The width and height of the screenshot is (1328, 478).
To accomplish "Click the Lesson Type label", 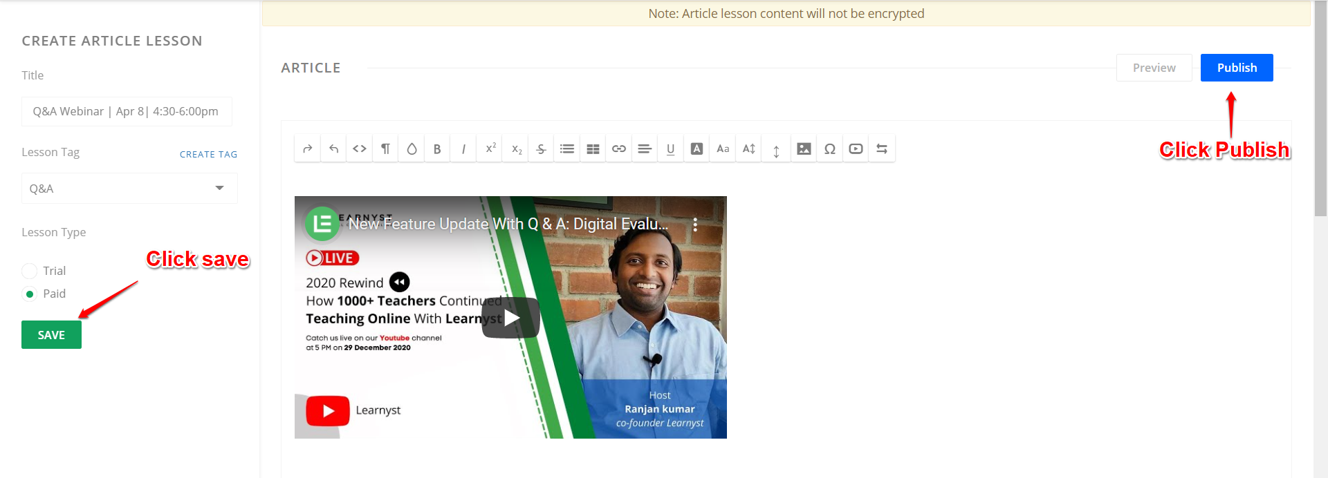I will click(54, 232).
